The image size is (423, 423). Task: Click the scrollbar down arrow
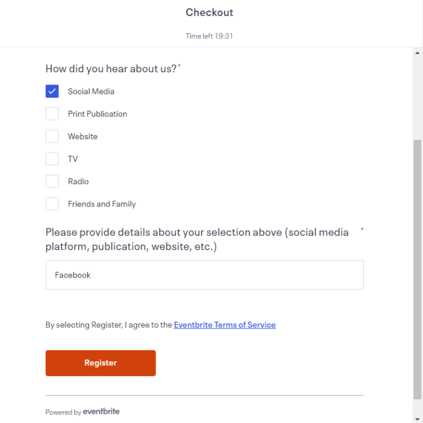[417, 417]
